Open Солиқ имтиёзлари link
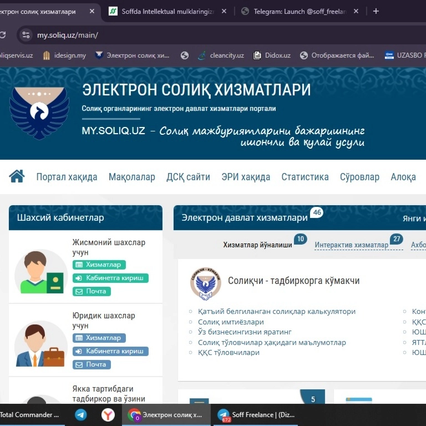This screenshot has width=426, height=426. click(x=231, y=322)
